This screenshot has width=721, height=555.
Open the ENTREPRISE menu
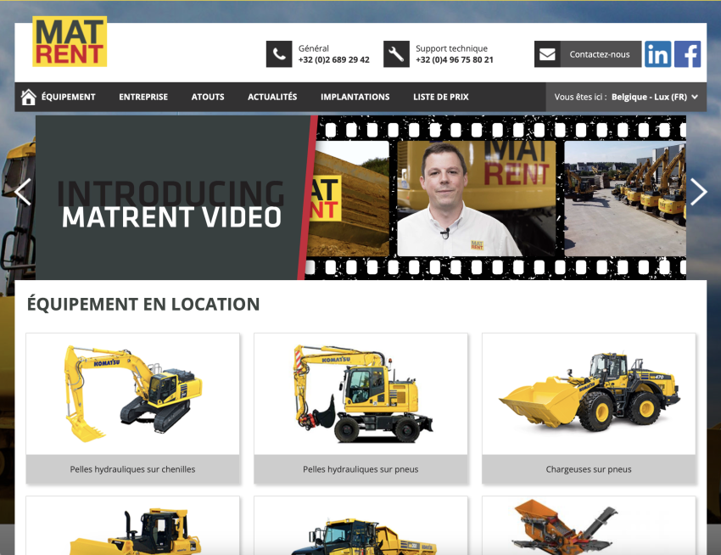(x=143, y=97)
